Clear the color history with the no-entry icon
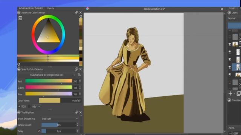The image size is (241, 135). tap(81, 16)
